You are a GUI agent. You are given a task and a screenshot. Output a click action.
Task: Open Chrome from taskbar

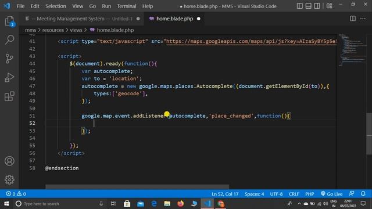coord(221,204)
